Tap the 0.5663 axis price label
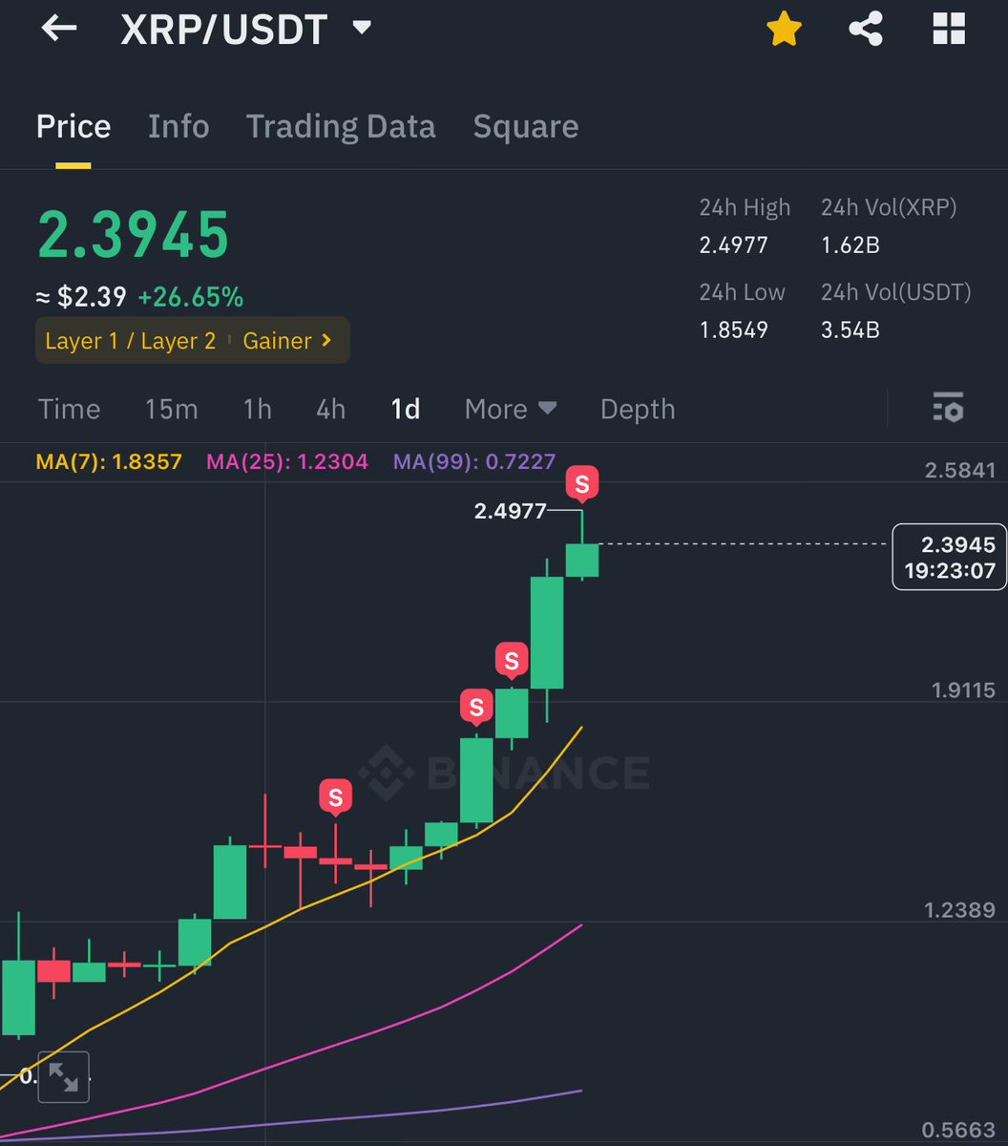This screenshot has height=1146, width=1008. (x=960, y=1129)
